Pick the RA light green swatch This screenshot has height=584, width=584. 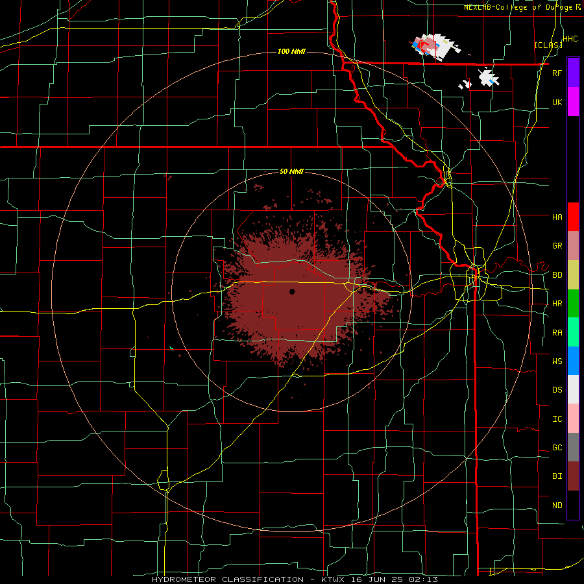coord(573,332)
